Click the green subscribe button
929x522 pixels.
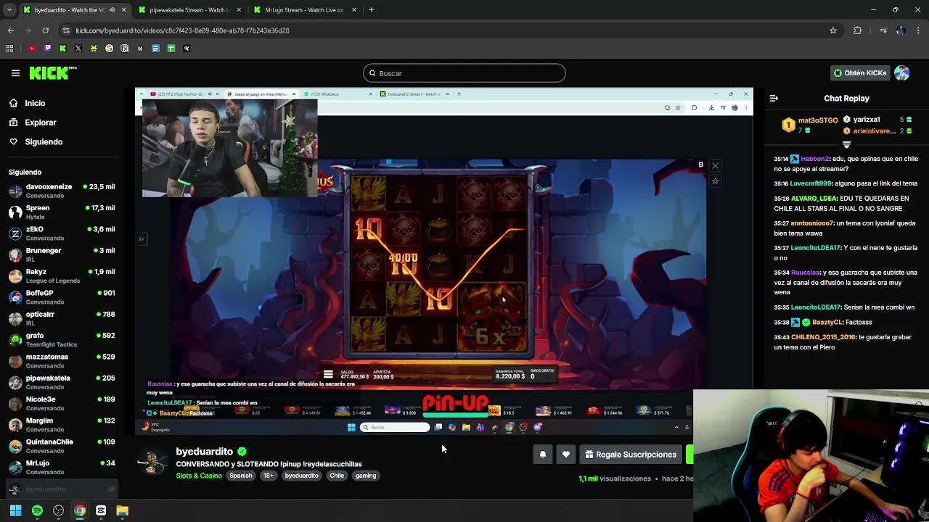tap(689, 455)
